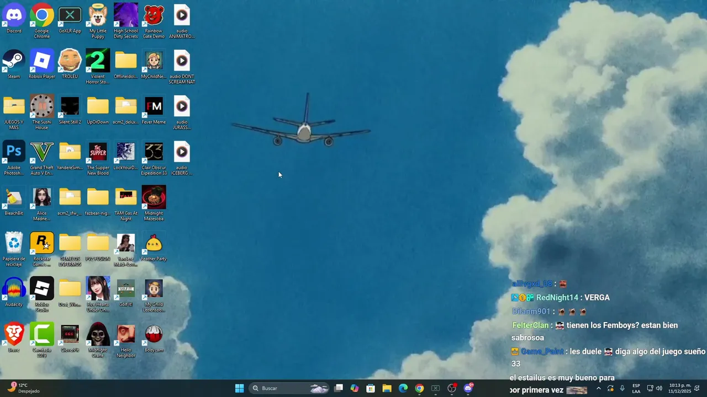Image resolution: width=707 pixels, height=397 pixels.
Task: Select the Camtasia 2019 shortcut
Action: click(x=42, y=340)
